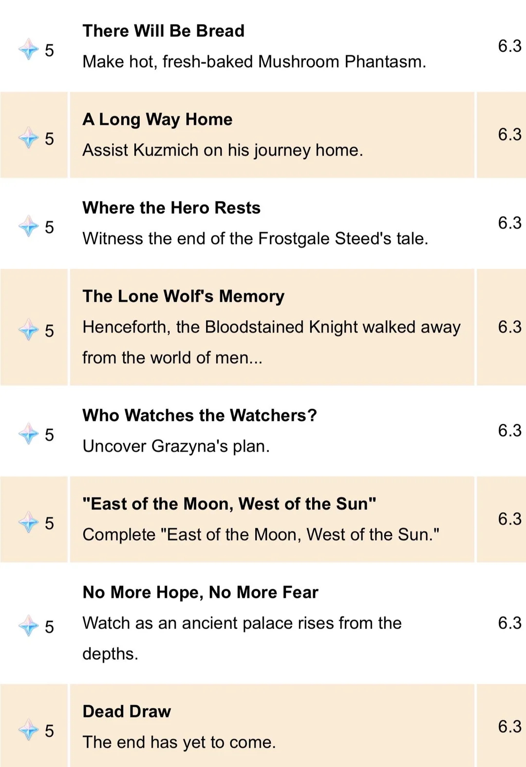Click the Uncover Grazyna's plan description
The height and width of the screenshot is (767, 526).
[x=176, y=446]
